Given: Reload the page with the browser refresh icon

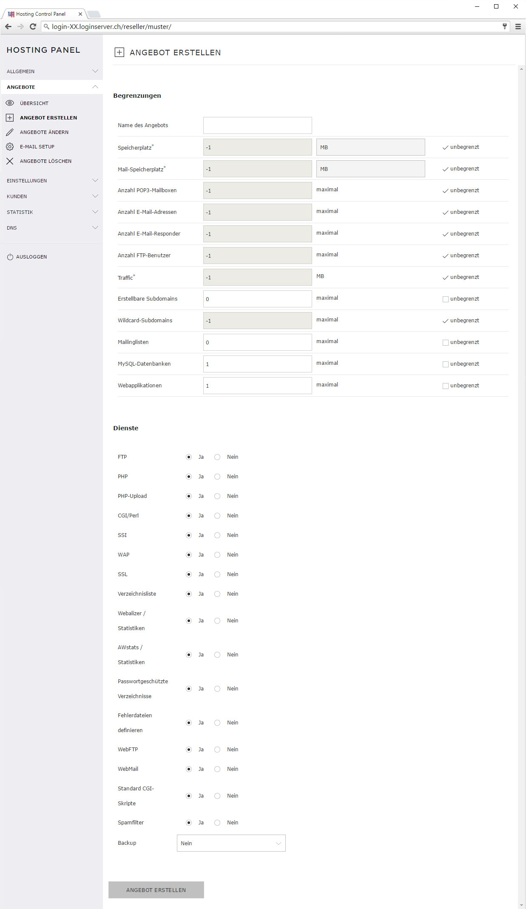Looking at the screenshot, I should click(x=33, y=26).
